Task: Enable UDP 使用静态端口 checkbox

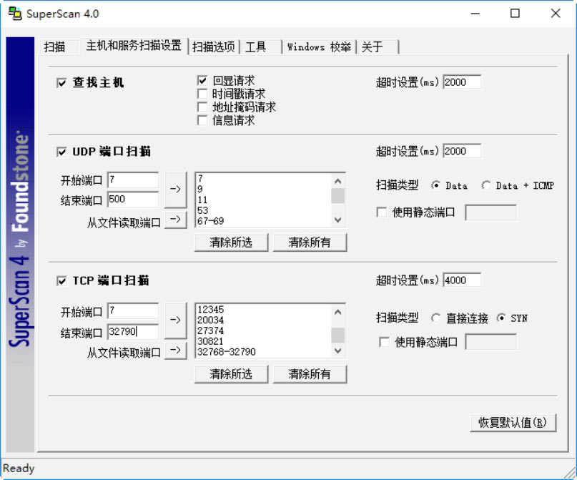Action: coord(382,212)
